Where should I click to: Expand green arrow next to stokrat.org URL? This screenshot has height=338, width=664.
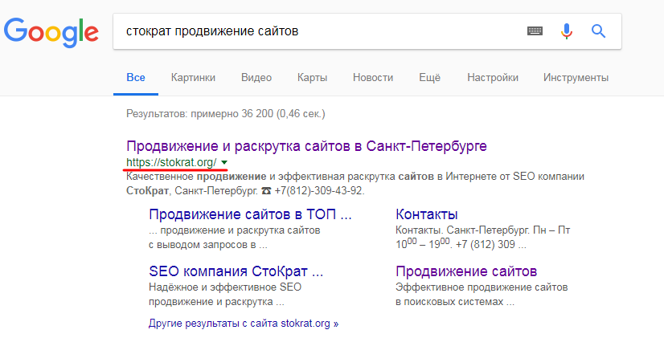coord(224,162)
